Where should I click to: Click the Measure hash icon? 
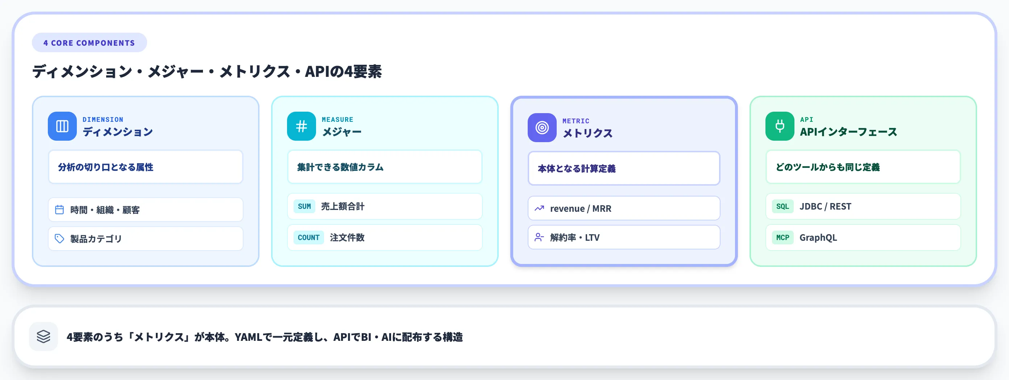tap(302, 126)
